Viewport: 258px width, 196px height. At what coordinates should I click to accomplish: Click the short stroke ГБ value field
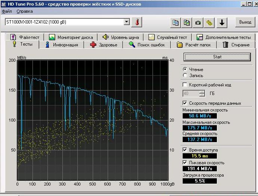191,94
